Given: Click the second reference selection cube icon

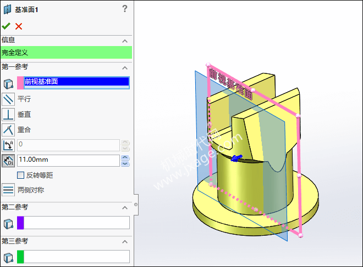Looking at the screenshot, I should pyautogui.click(x=8, y=224).
